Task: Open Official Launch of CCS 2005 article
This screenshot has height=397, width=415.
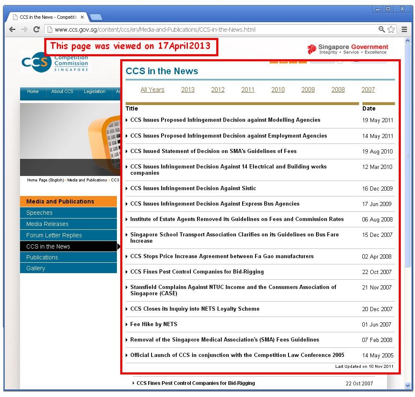Action: (x=237, y=355)
